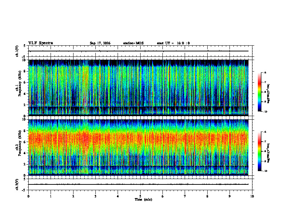The height and width of the screenshot is (220, 284).
Task: Click the ch.1 frequency spectrogram panel
Action: pyautogui.click(x=138, y=88)
